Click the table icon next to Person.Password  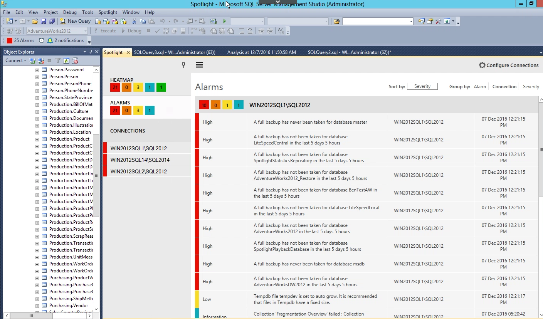(44, 70)
